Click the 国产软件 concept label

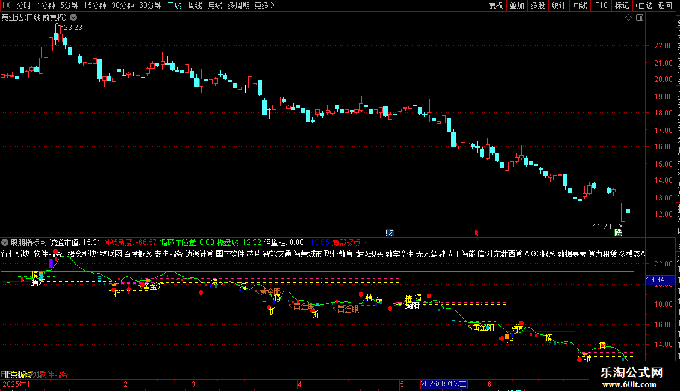(x=230, y=254)
